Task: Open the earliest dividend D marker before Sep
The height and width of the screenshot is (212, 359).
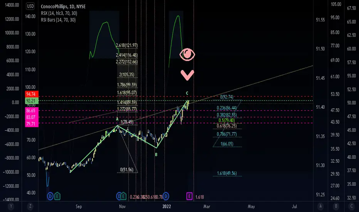Action: (50, 196)
